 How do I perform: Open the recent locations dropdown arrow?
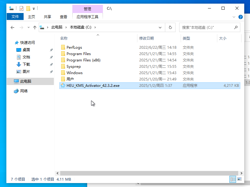point(28,27)
